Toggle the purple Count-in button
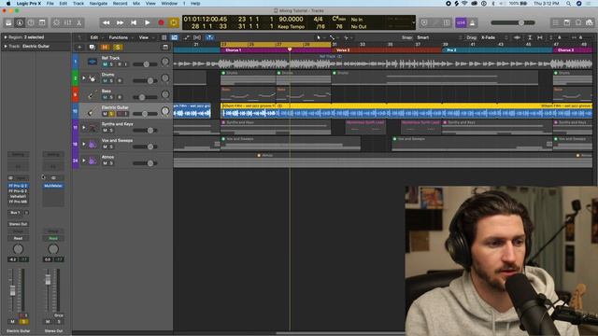Screen dimensions: 598x336 pyautogui.click(x=461, y=22)
